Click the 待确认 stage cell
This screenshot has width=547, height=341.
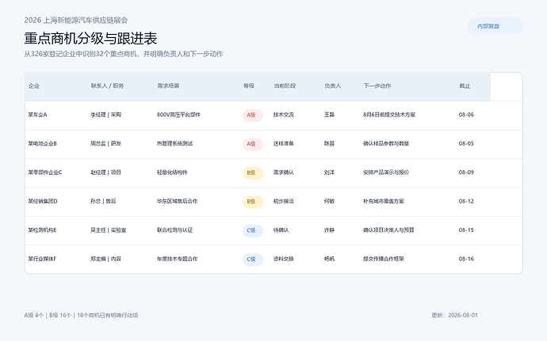(281, 230)
